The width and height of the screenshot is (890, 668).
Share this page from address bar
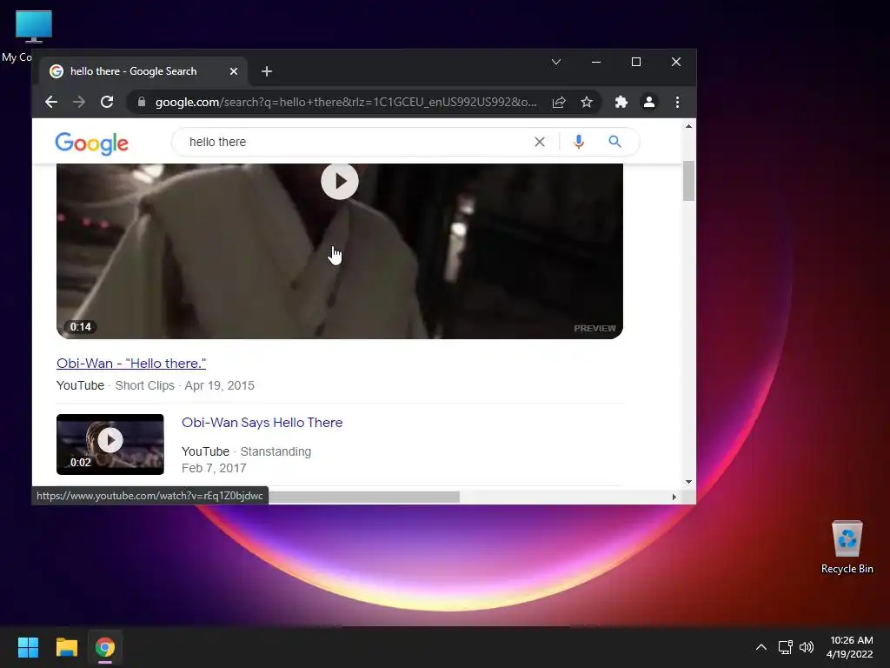559,103
